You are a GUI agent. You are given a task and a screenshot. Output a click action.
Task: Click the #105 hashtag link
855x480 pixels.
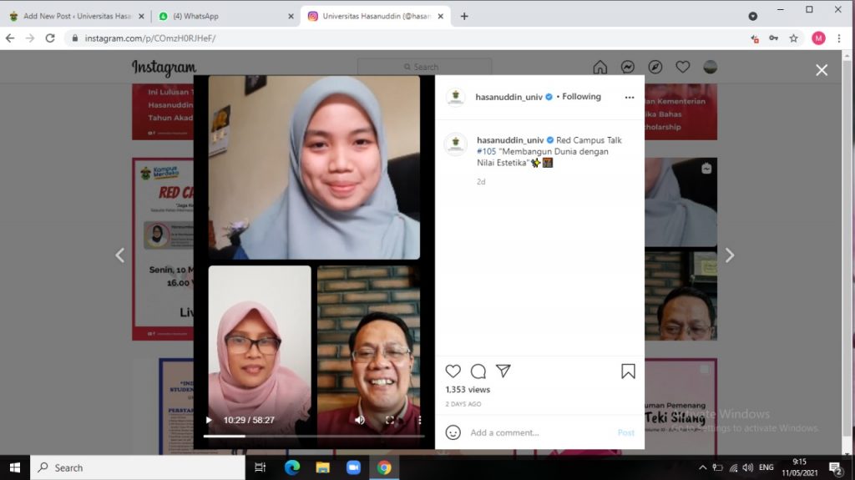point(487,152)
